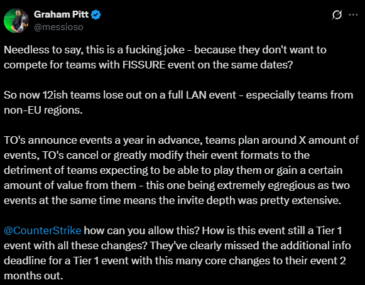
Task: Click 'additional info deadline' text
Action: 177,253
